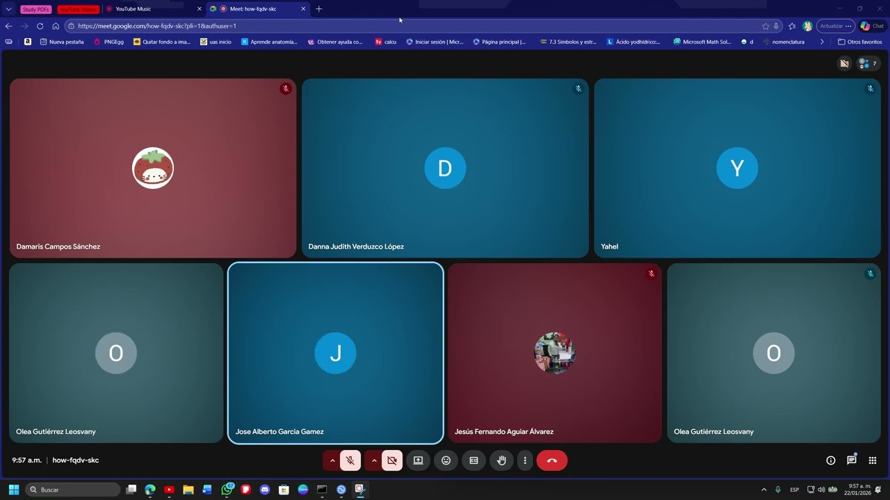The width and height of the screenshot is (890, 500).
Task: Open a new browser tab
Action: [x=318, y=9]
